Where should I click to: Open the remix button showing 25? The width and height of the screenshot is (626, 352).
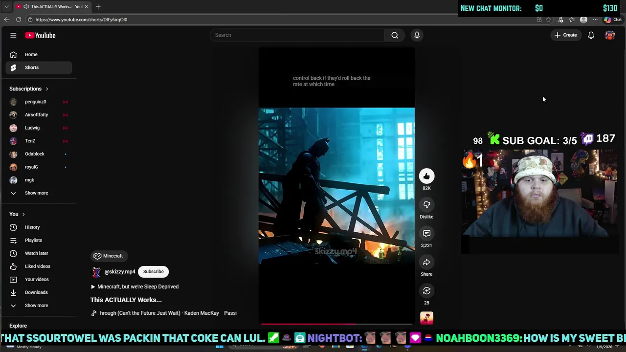click(426, 291)
